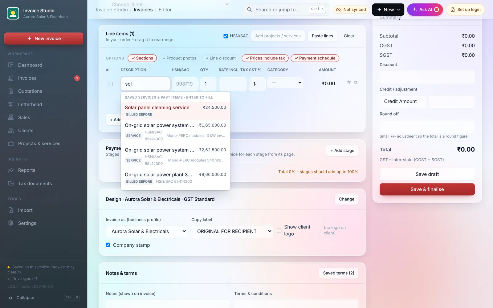Viewport: 493px width, 308px height.
Task: Click the description field containing sol
Action: pyautogui.click(x=145, y=84)
